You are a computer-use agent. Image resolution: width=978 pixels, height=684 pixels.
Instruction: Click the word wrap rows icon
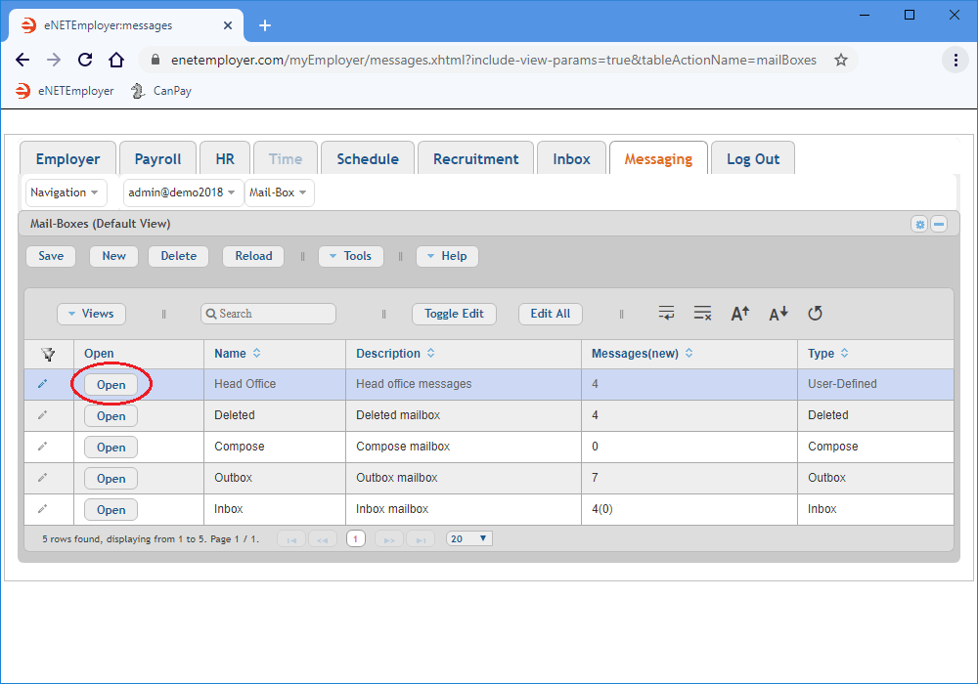click(x=667, y=313)
